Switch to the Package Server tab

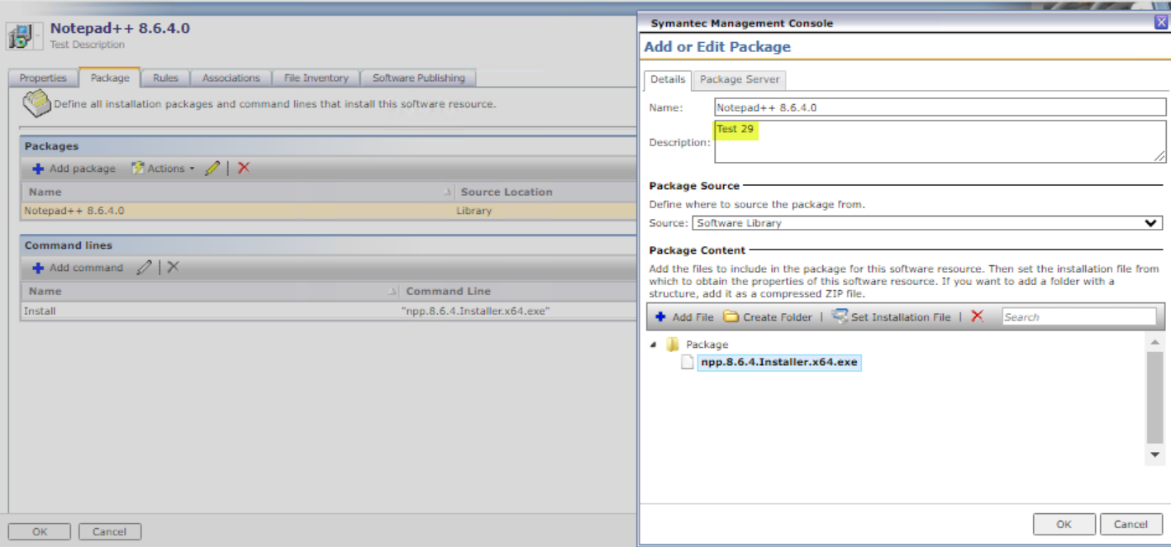739,79
